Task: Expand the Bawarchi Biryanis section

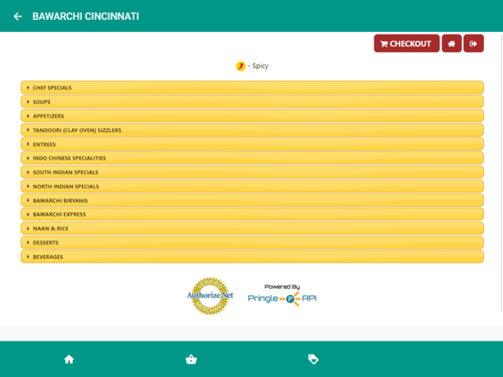Action: [x=252, y=200]
